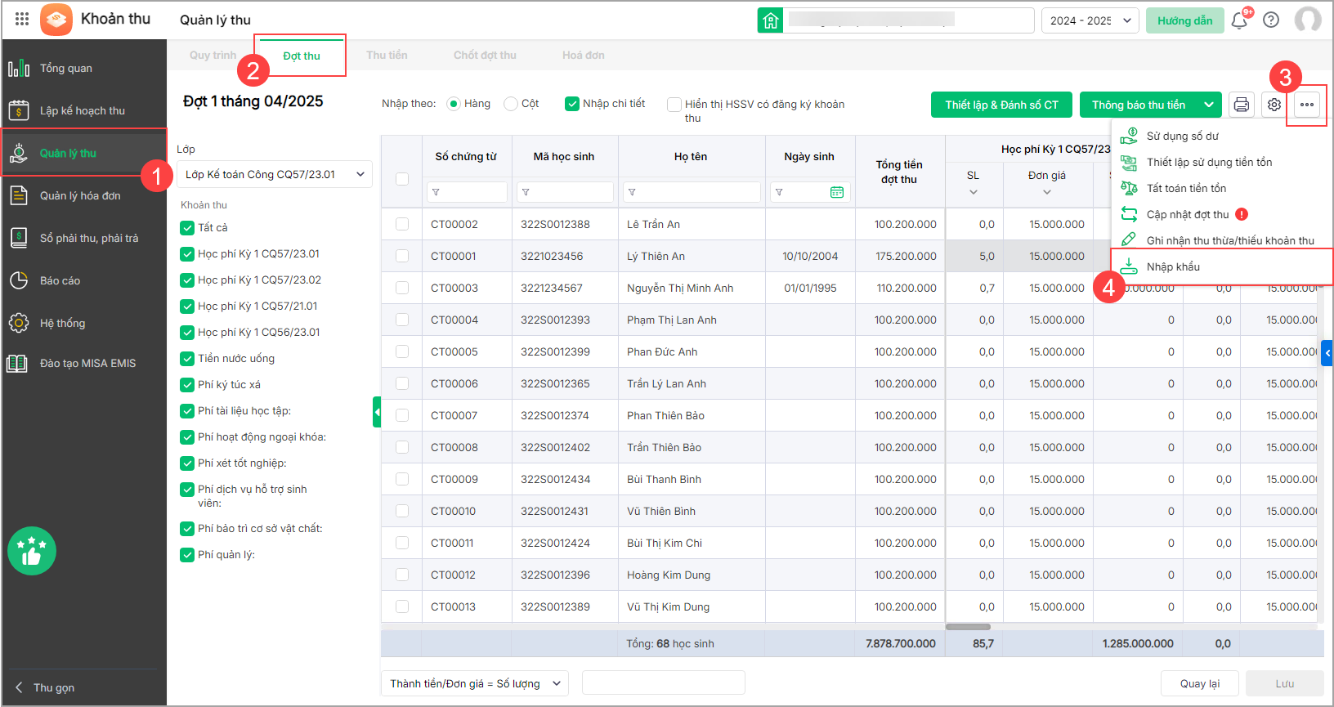Viewport: 1334px width, 707px height.
Task: Uncheck the Tiền nước uống checkbox
Action: pyautogui.click(x=187, y=359)
